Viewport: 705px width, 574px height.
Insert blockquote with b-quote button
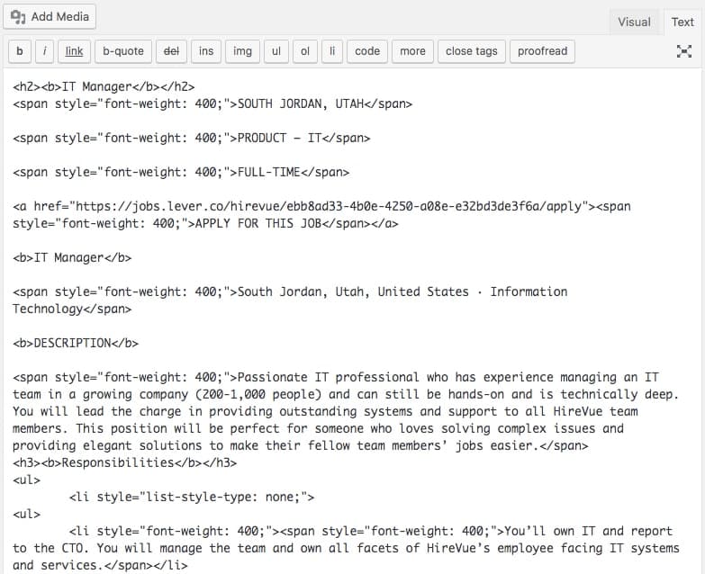[123, 51]
